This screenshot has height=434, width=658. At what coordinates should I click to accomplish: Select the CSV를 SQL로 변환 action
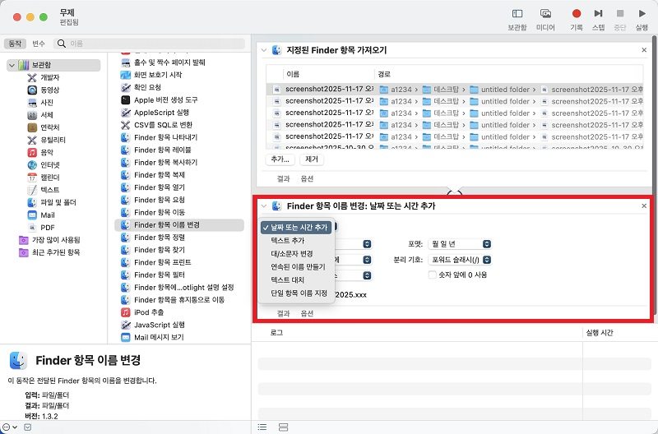[157, 125]
